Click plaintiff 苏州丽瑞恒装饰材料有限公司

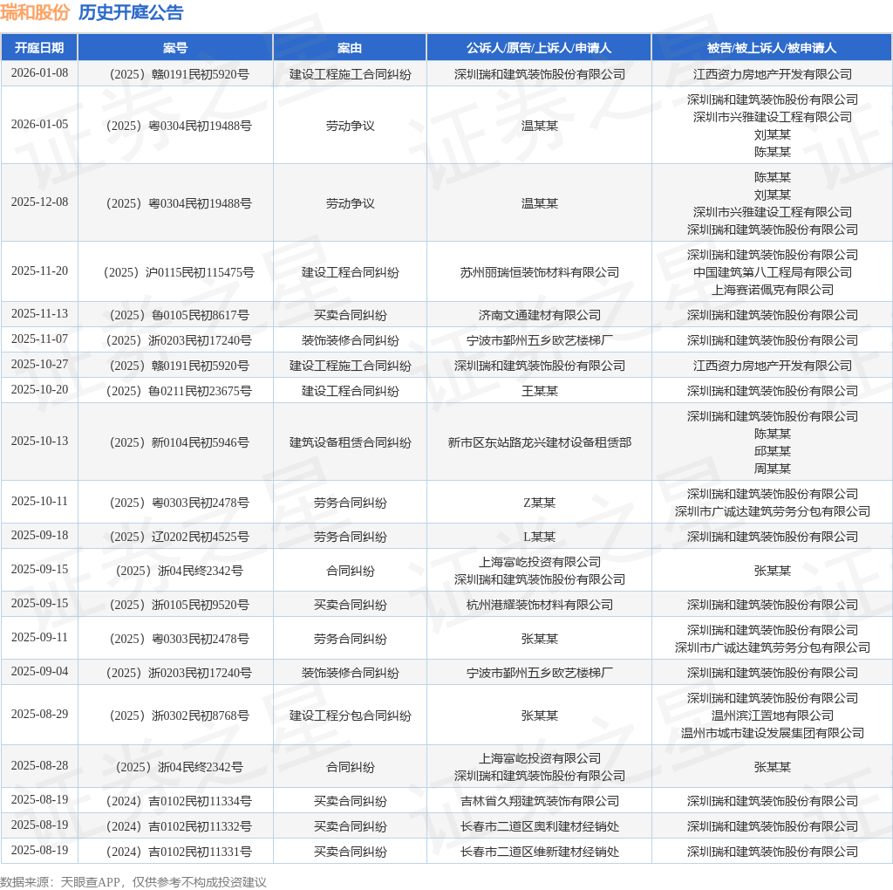[x=539, y=272]
